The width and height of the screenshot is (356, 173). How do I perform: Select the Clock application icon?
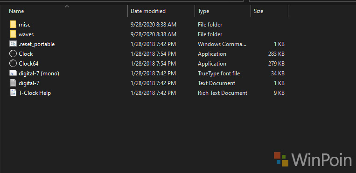[13, 53]
